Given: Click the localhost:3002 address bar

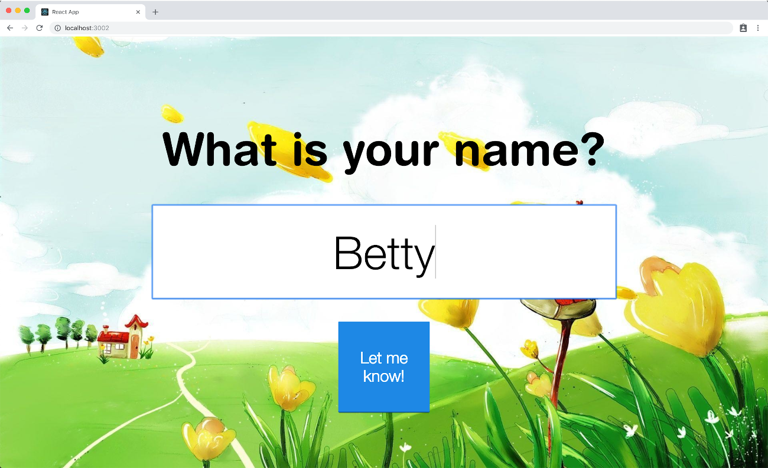Looking at the screenshot, I should pos(391,28).
